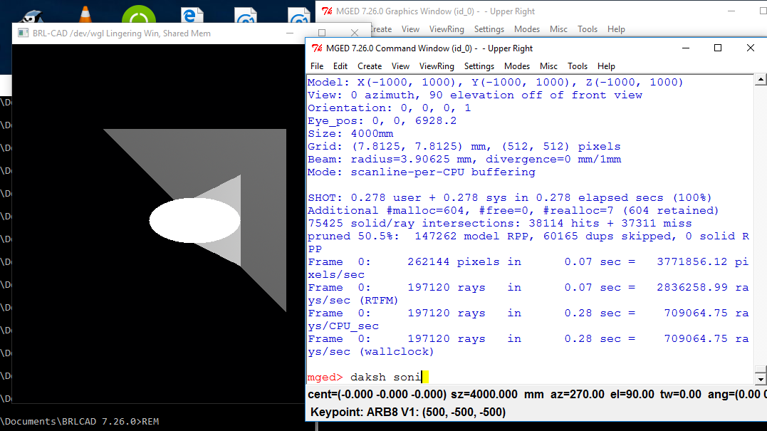This screenshot has height=431, width=767.
Task: Open Create menu in MGED Command Window
Action: point(370,66)
